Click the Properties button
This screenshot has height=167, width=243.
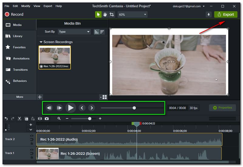222,108
